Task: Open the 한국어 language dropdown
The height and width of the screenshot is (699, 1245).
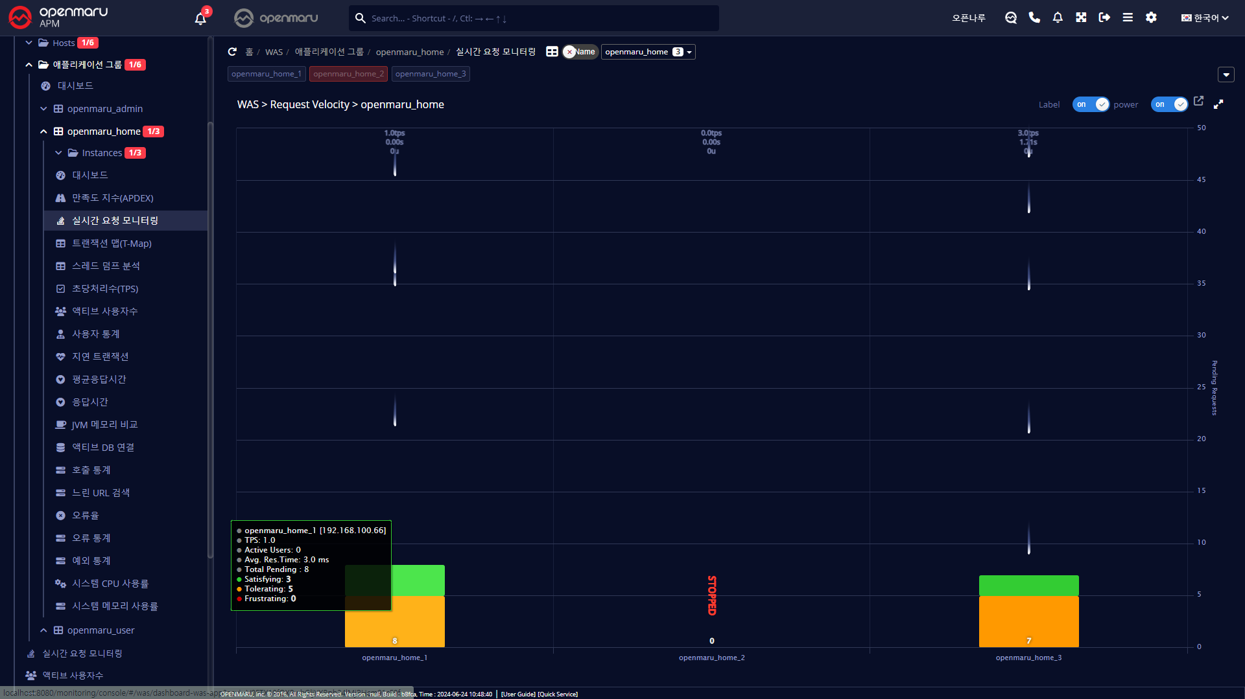Action: pos(1204,18)
